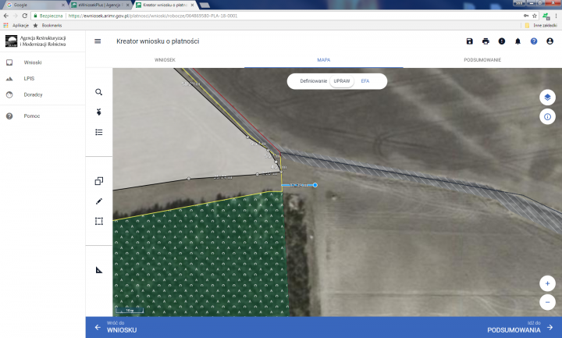Reload the browser page
The image size is (562, 338).
coord(25,16)
